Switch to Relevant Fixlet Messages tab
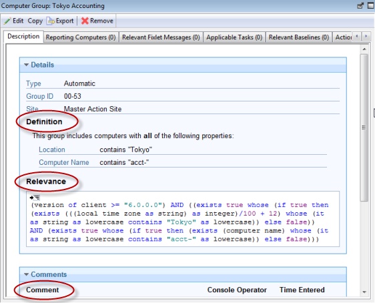This screenshot has width=375, height=303. [161, 37]
